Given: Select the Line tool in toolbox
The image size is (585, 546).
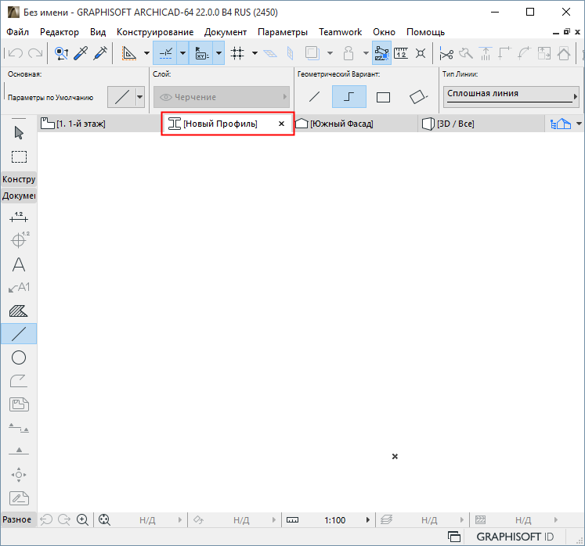Looking at the screenshot, I should click(19, 333).
